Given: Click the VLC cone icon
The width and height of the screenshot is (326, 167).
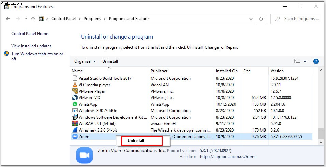Looking at the screenshot, I should (75, 85).
